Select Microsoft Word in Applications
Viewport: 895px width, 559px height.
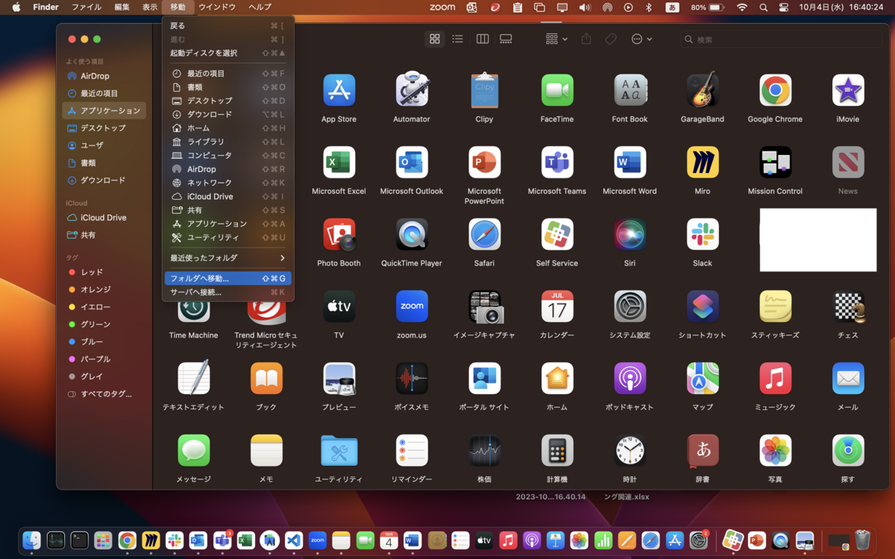coord(630,162)
